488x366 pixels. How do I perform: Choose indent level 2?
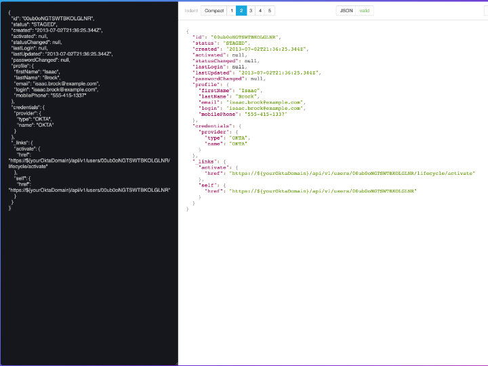[241, 11]
